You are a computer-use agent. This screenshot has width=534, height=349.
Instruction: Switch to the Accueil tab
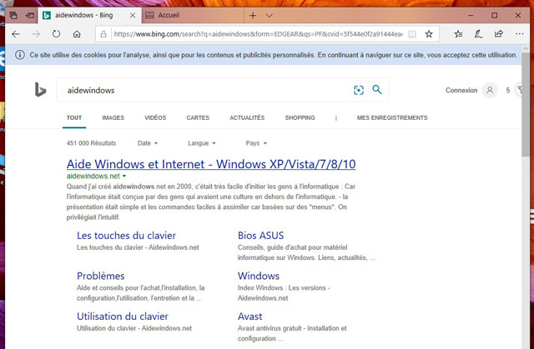tap(193, 15)
